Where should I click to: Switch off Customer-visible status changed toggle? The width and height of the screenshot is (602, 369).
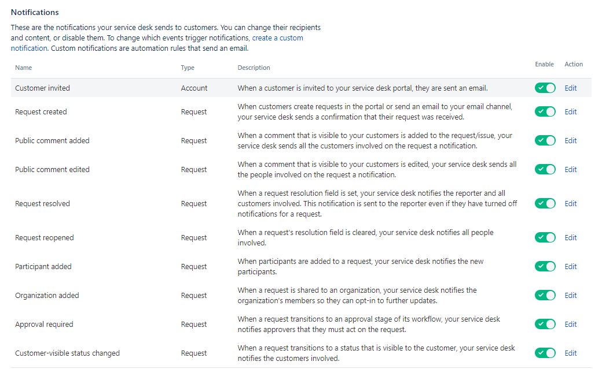[x=545, y=353]
